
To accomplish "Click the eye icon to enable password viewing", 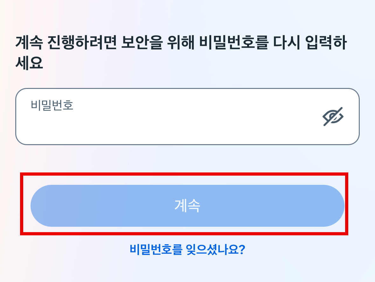I will point(333,116).
